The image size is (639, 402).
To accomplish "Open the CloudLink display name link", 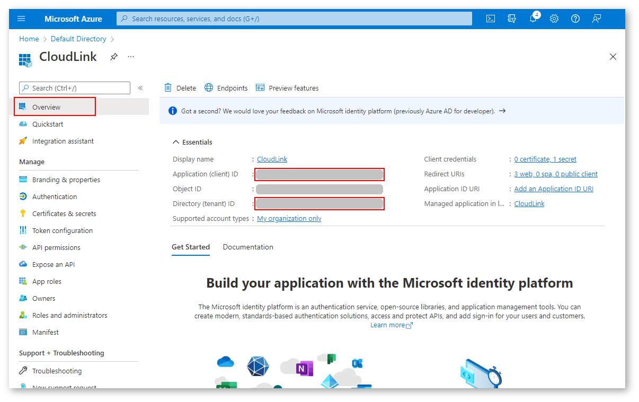I will click(x=272, y=159).
